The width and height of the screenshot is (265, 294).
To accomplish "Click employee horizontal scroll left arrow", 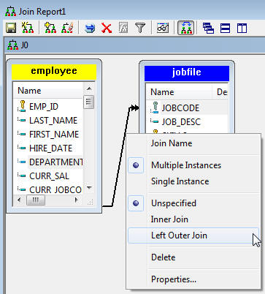I will tap(19, 200).
